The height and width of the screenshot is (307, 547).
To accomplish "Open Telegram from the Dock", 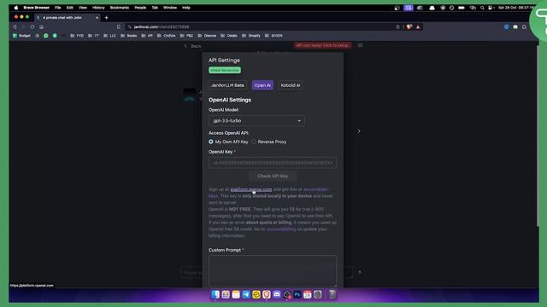I will tap(246, 295).
